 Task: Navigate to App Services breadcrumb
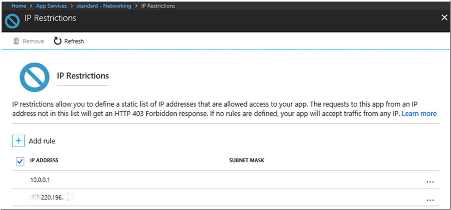point(51,6)
